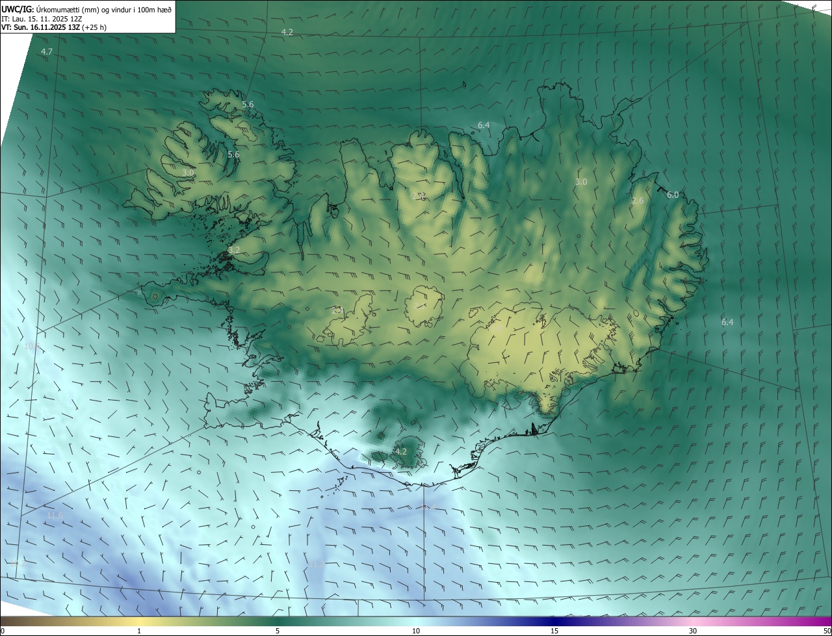This screenshot has height=636, width=832.
Task: Click the colorbar tick label 0
Action: click(x=3, y=631)
